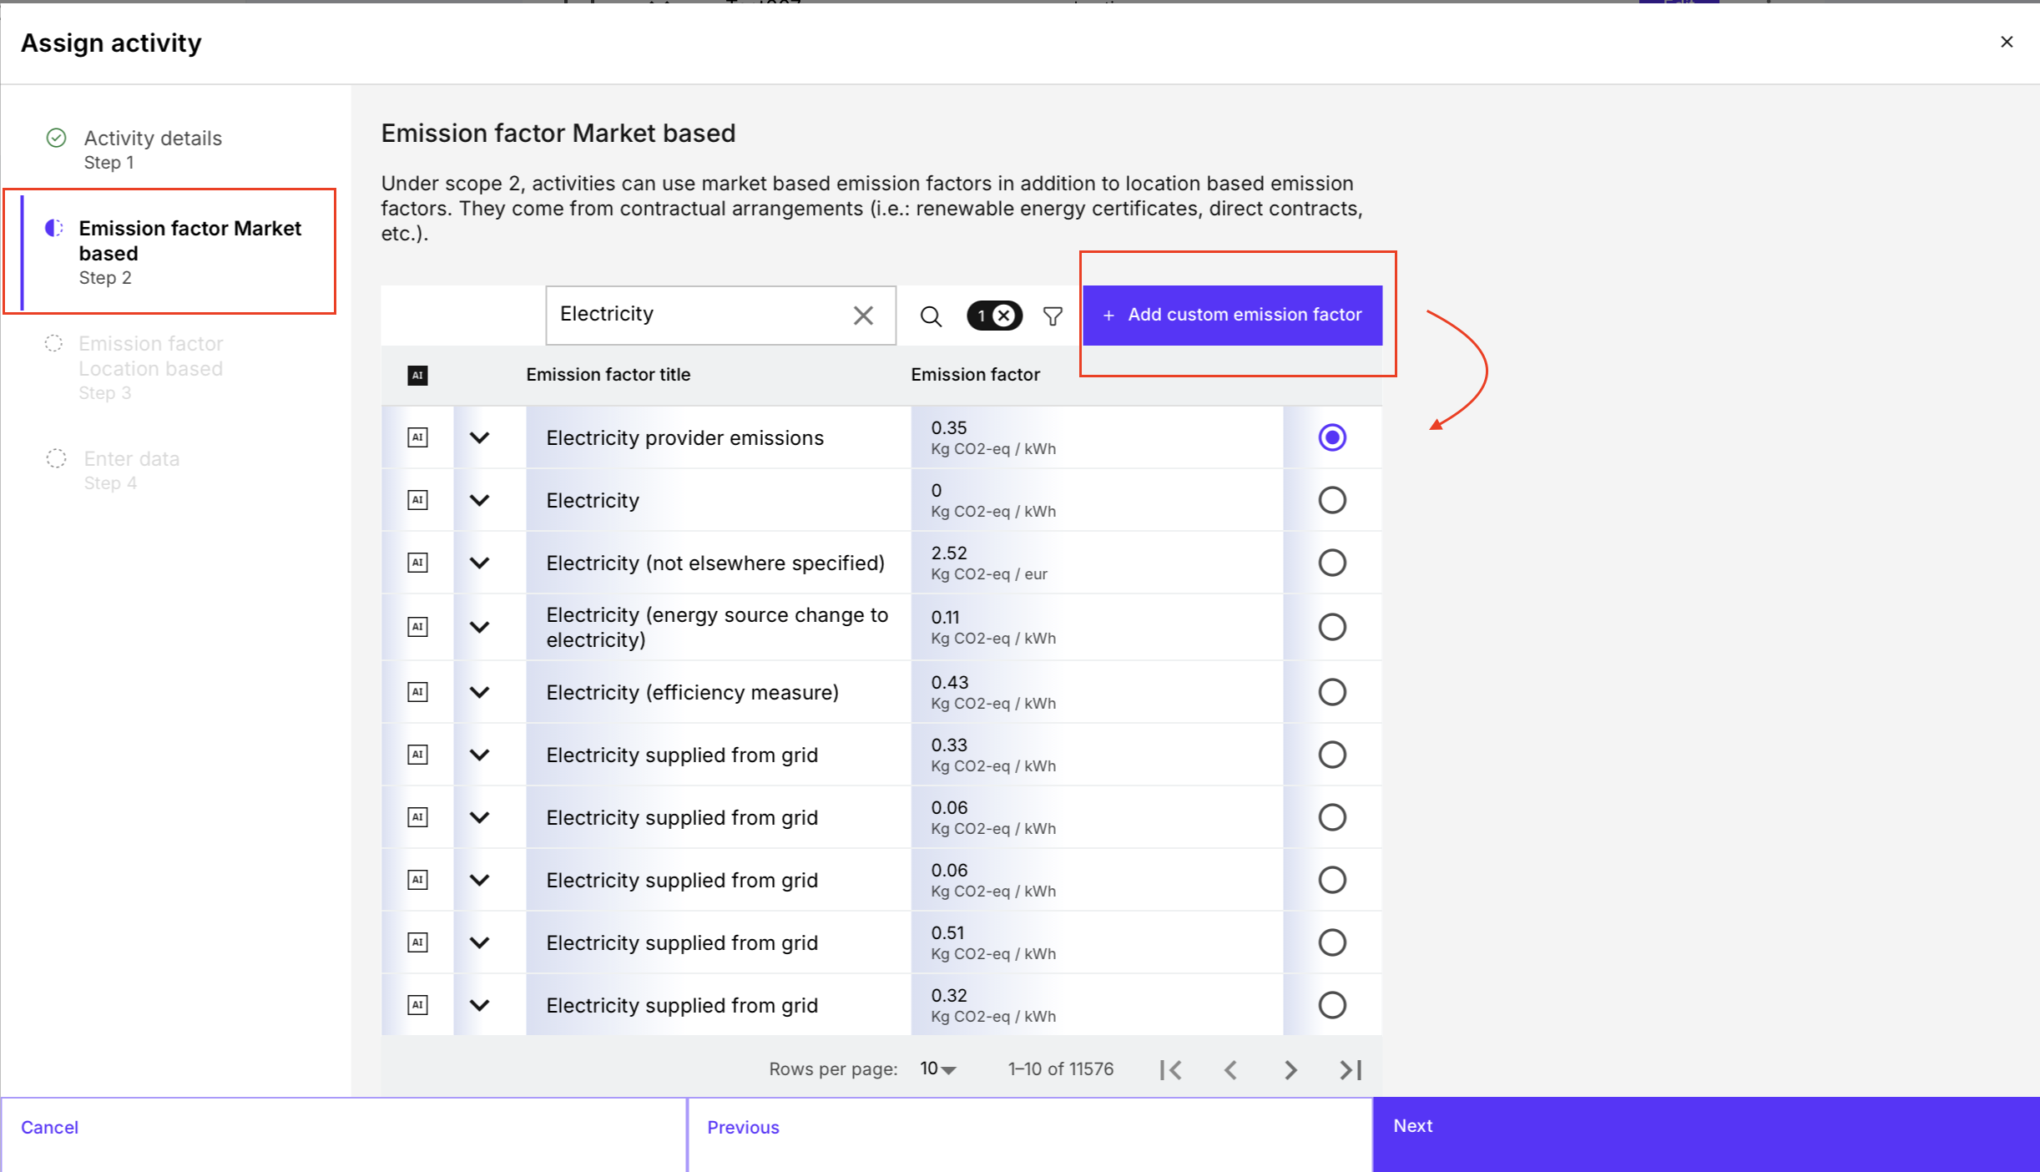Click into the Electricity search field
The image size is (2040, 1172).
(697, 315)
